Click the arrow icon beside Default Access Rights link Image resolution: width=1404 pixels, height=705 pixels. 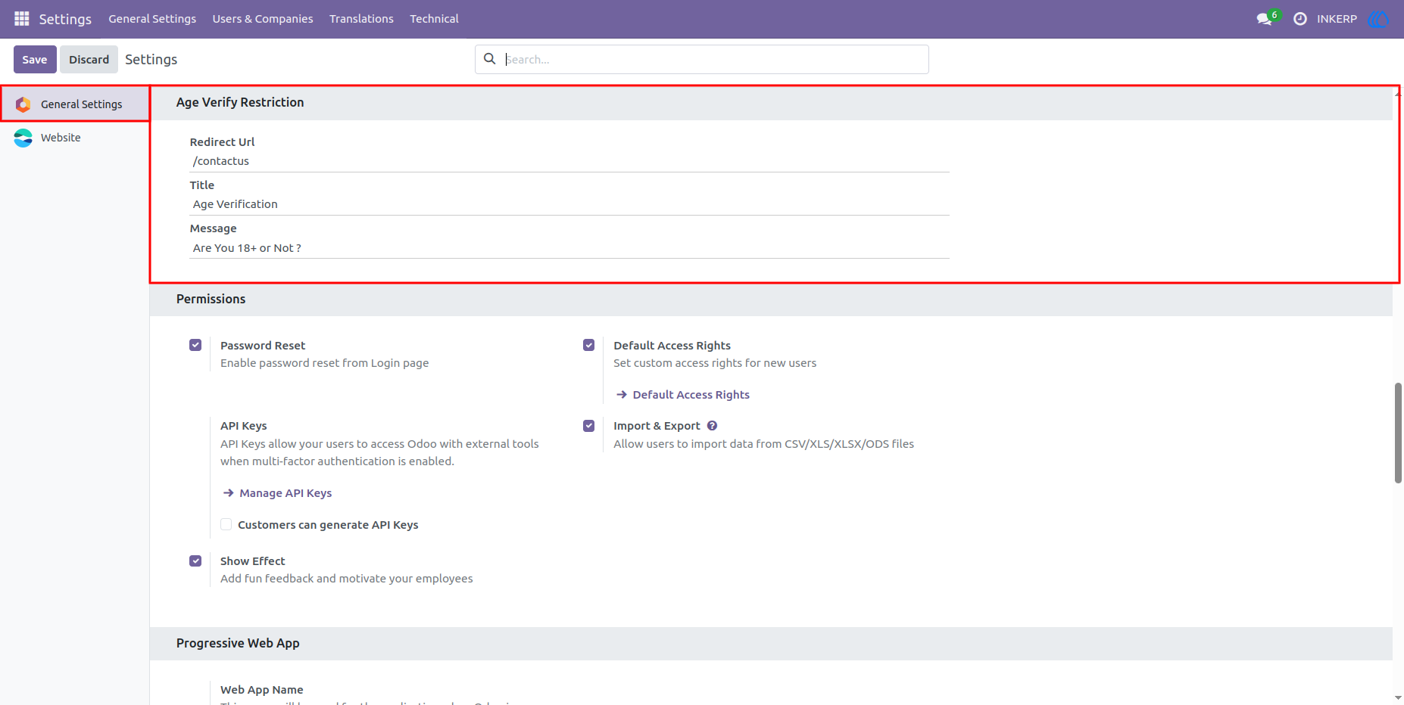click(x=622, y=395)
